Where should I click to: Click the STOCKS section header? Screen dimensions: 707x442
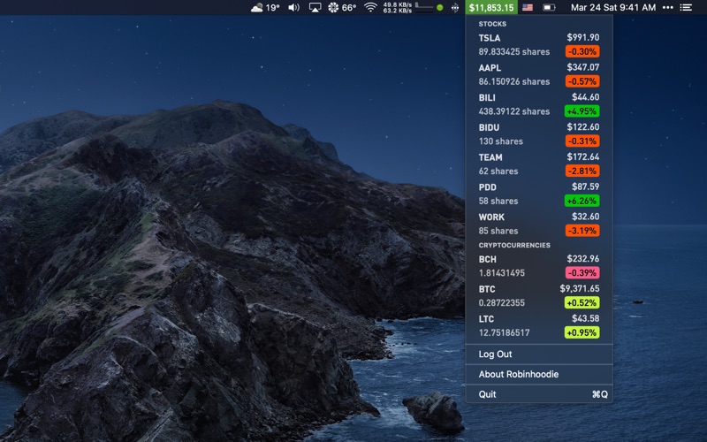pyautogui.click(x=492, y=24)
